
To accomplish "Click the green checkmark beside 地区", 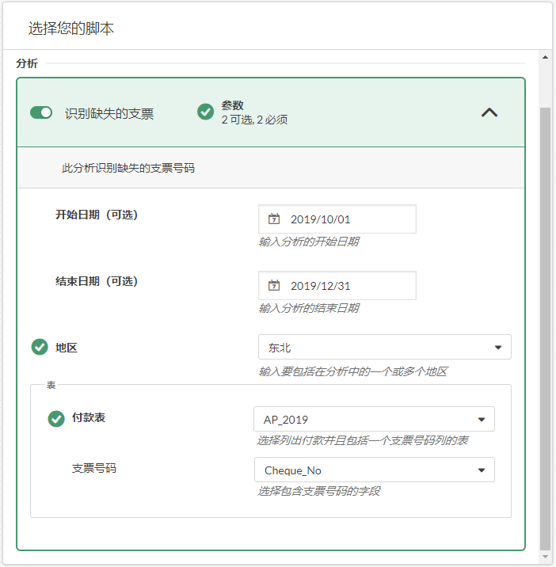I will (x=39, y=347).
